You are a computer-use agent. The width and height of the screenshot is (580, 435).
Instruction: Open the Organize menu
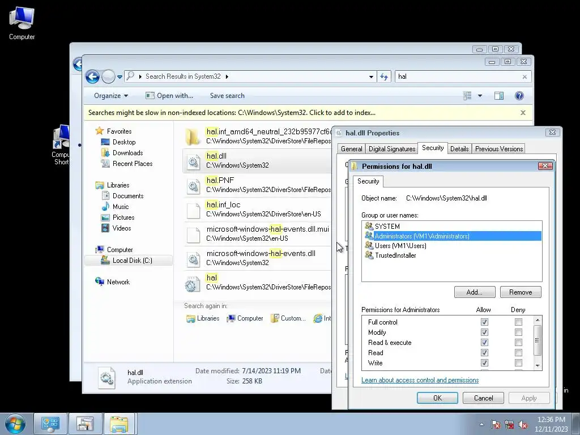[x=111, y=95]
